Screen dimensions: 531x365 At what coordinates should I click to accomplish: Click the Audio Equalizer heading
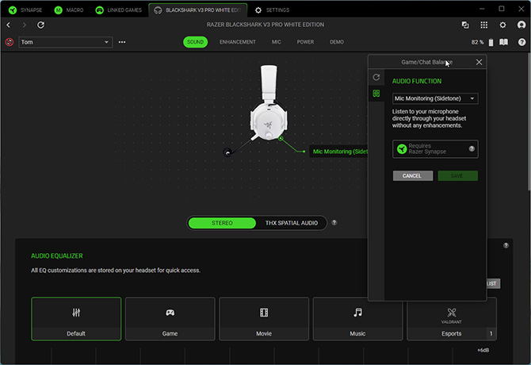[57, 255]
